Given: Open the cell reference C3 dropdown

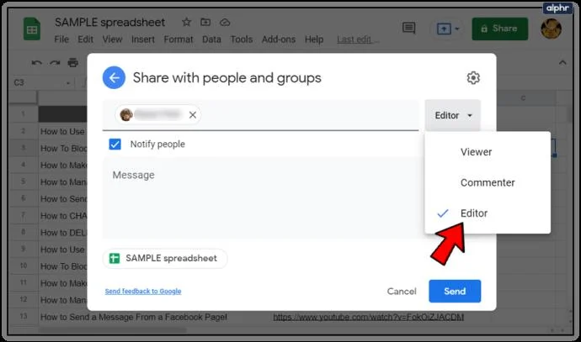Looking at the screenshot, I should pos(68,83).
